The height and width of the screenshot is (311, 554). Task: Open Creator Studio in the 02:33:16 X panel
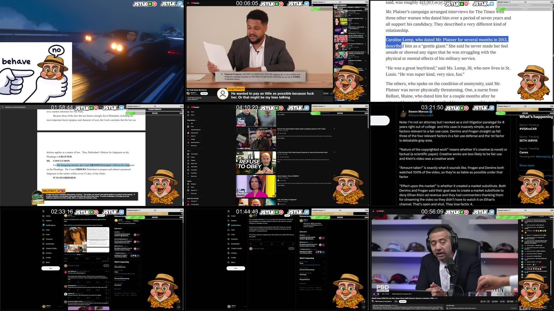click(x=49, y=248)
